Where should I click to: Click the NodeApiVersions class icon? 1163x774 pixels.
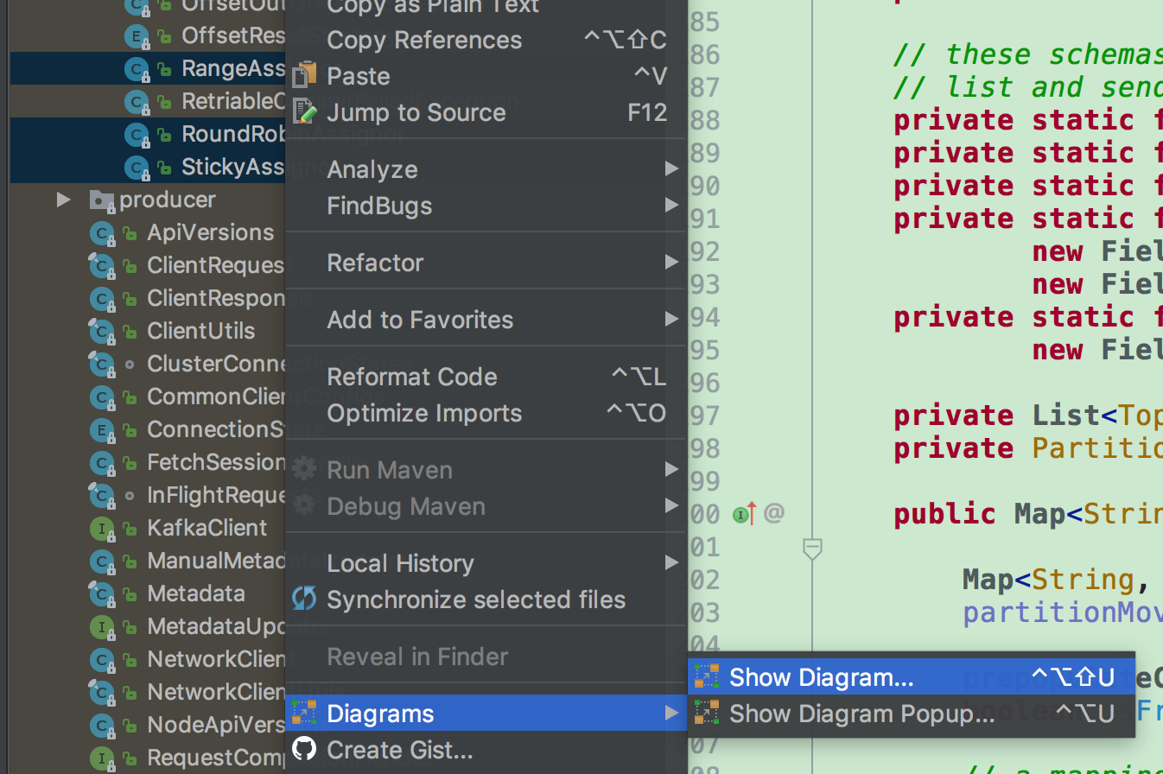coord(102,725)
